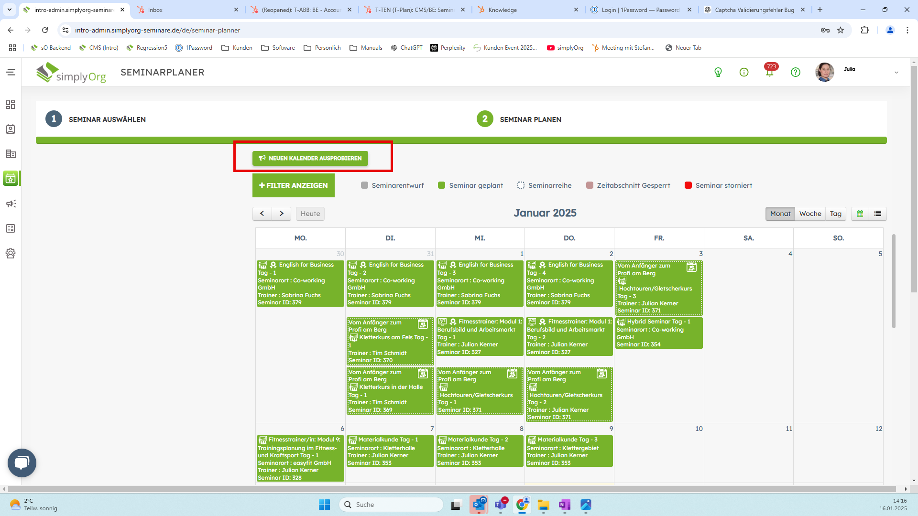
Task: Open the hamburger sidebar menu
Action: pyautogui.click(x=11, y=72)
